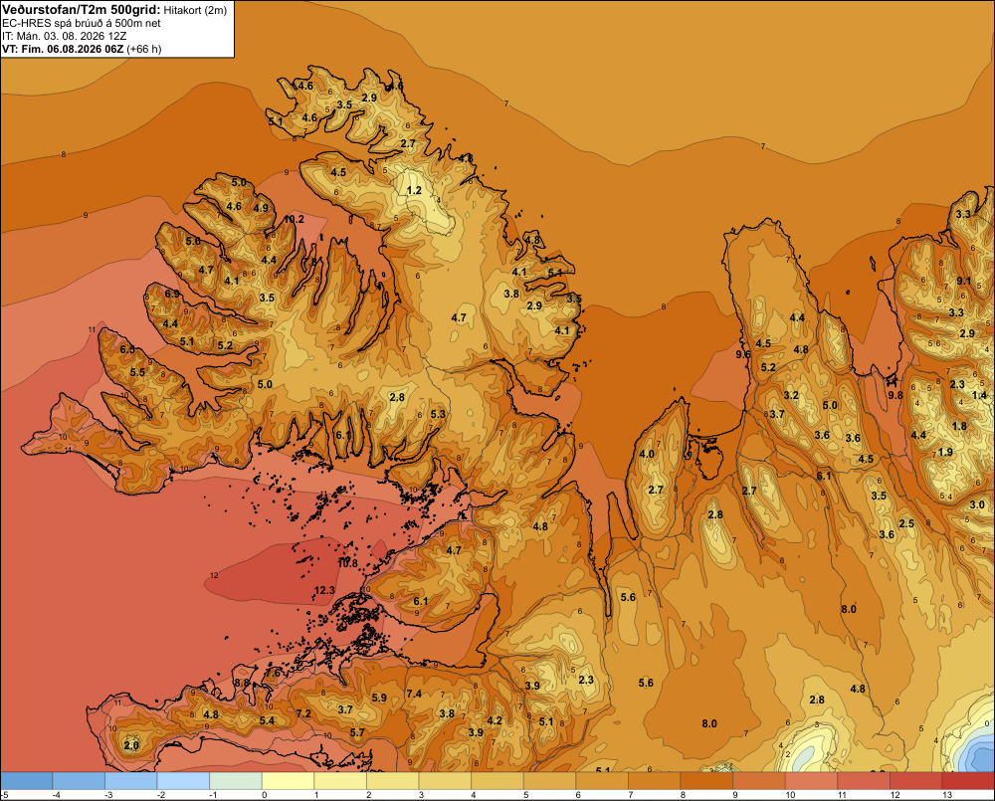Screen dimensions: 995x801
Task: Click the legend color segment between 8 and 9
Action: pyautogui.click(x=706, y=781)
